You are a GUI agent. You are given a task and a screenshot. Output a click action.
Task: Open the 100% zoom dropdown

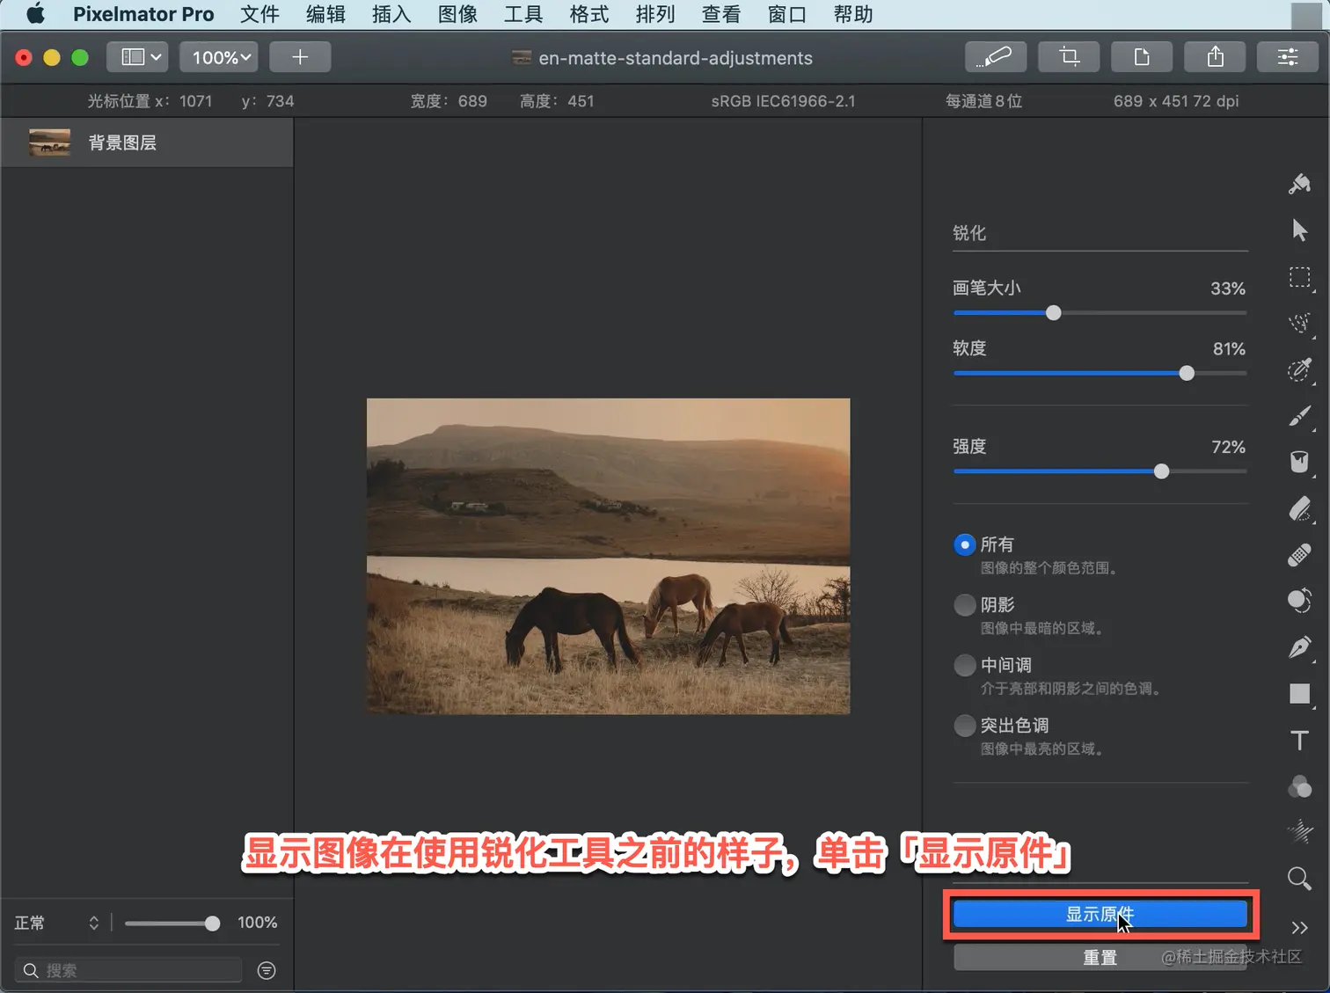(219, 57)
